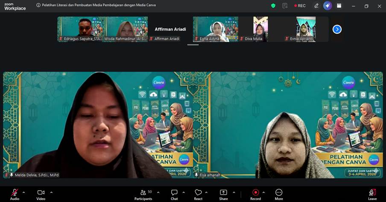
Task: Open the More options menu
Action: (279, 193)
